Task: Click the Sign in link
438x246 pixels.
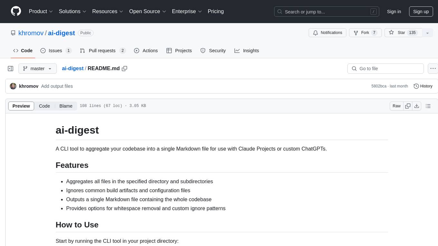Action: (394, 12)
